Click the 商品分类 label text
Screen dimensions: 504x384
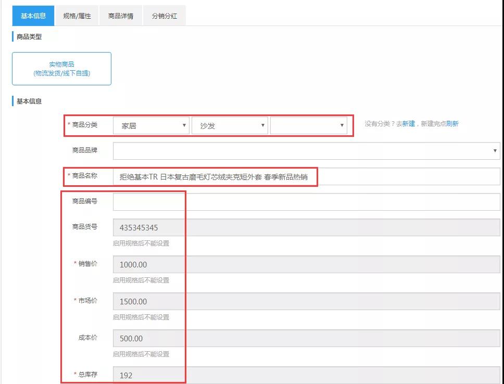pyautogui.click(x=84, y=125)
